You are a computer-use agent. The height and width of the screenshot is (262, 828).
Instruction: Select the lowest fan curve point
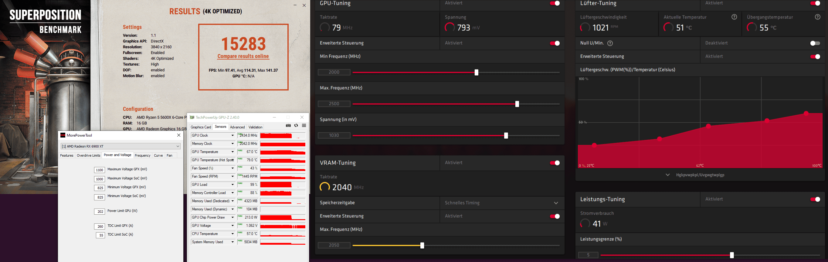[594, 145]
